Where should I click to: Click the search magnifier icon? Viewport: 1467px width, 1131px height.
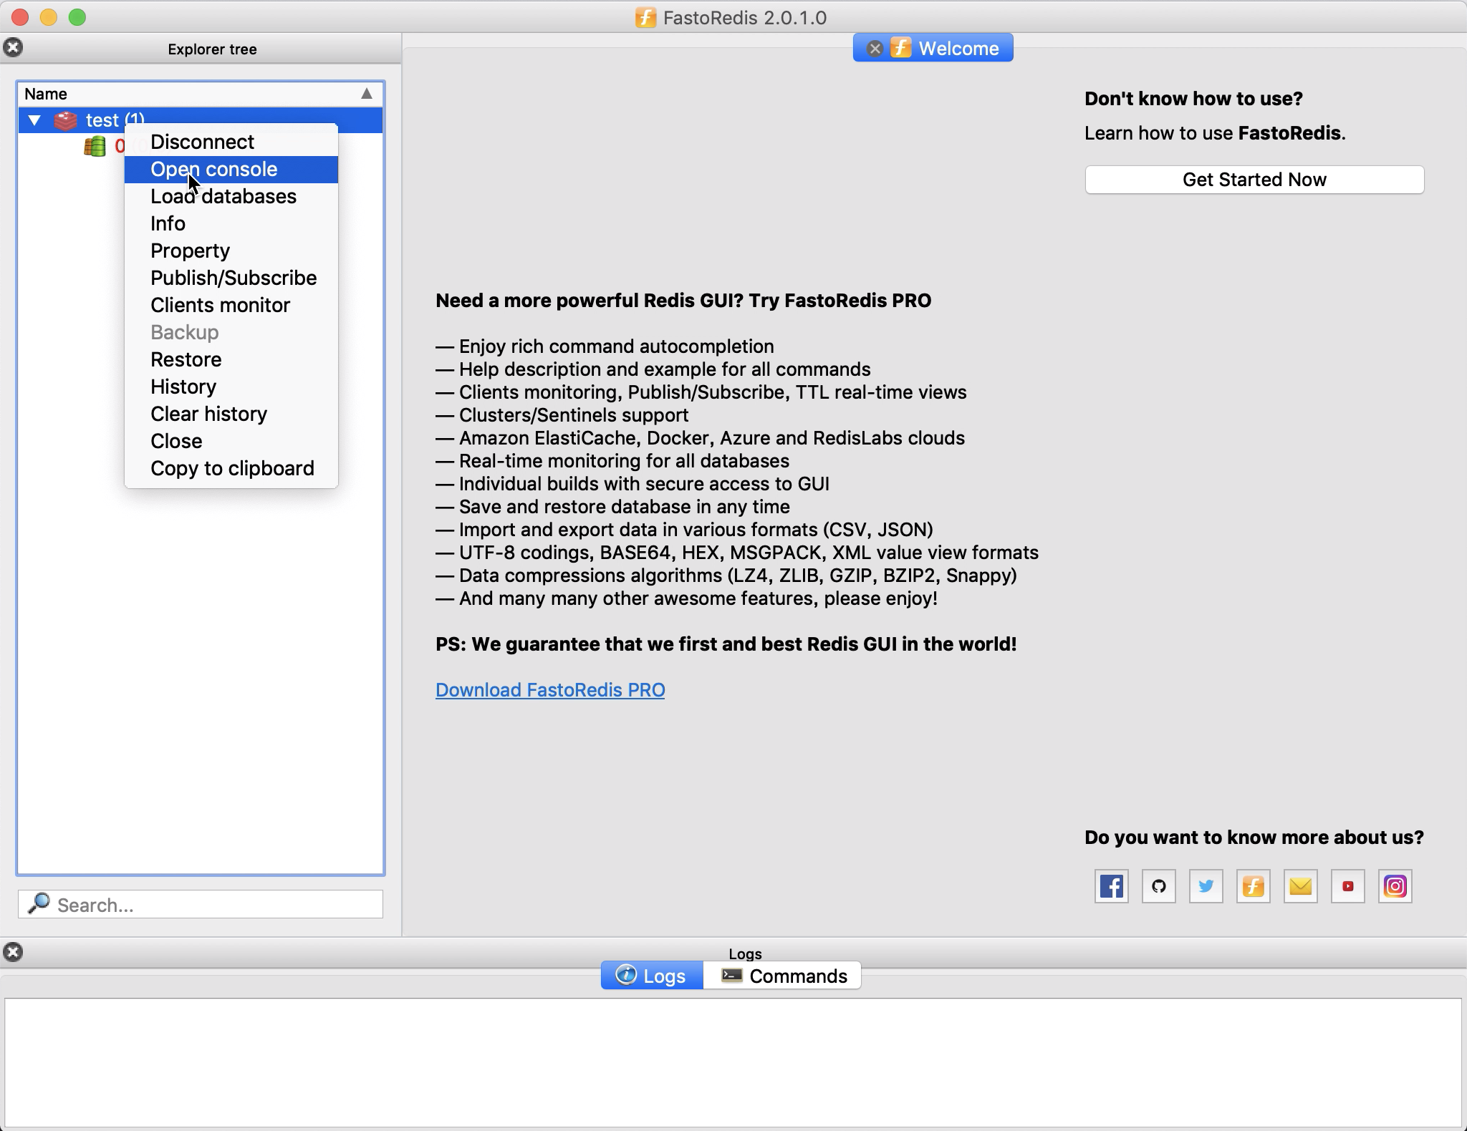(x=38, y=903)
